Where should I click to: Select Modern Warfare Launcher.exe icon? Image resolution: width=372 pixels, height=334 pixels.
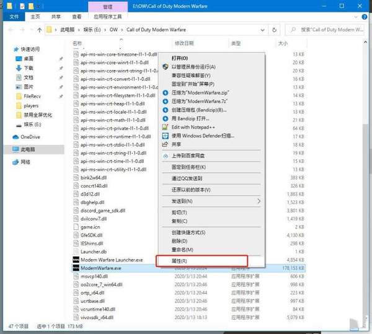(76, 260)
